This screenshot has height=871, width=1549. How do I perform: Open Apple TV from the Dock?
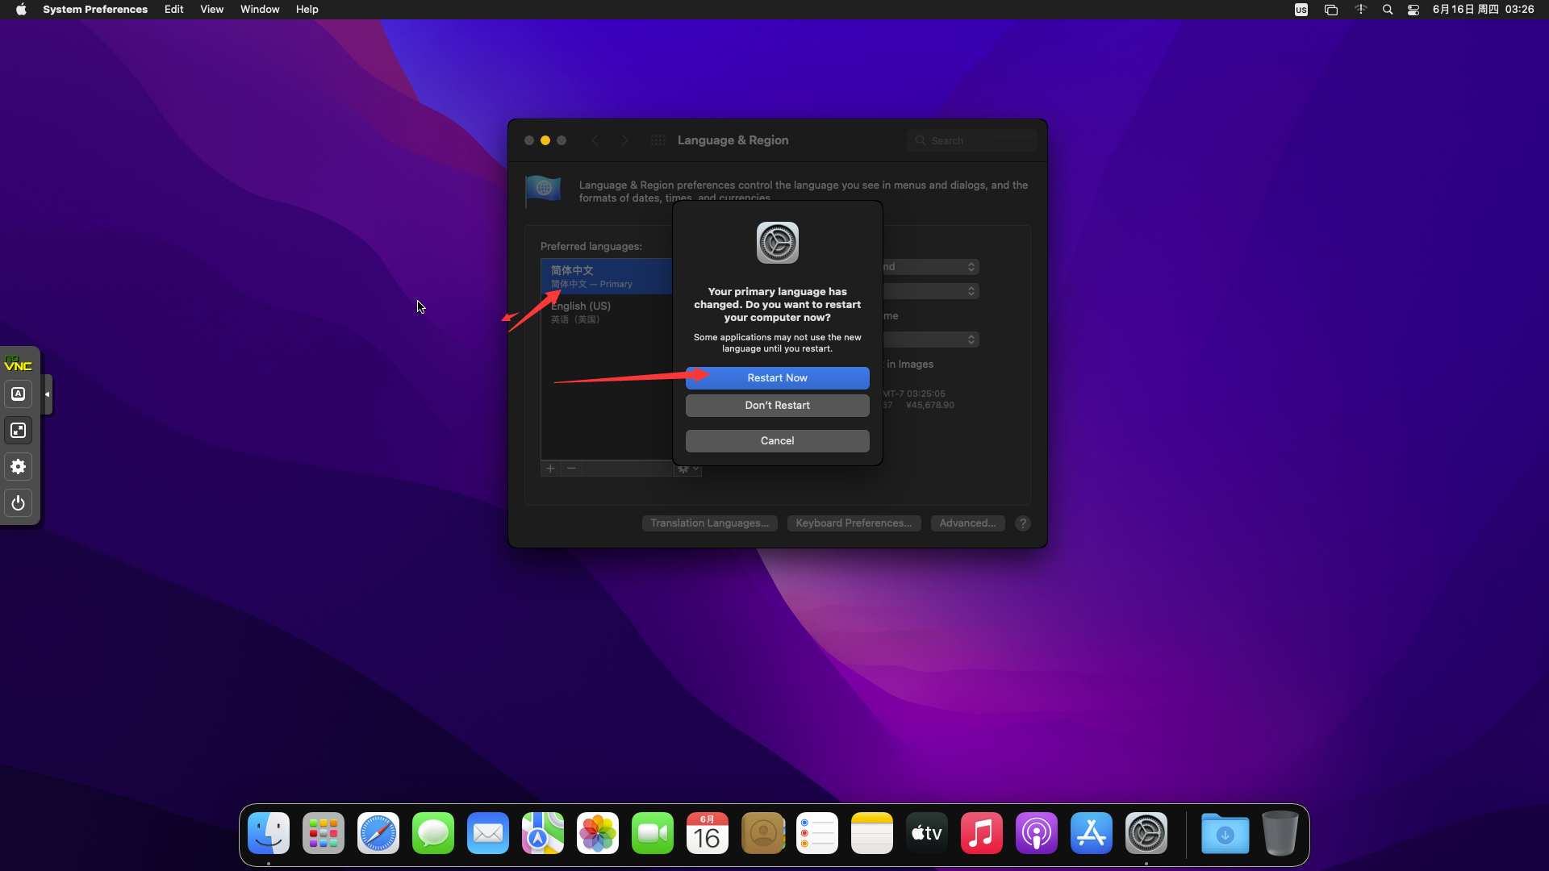(927, 834)
